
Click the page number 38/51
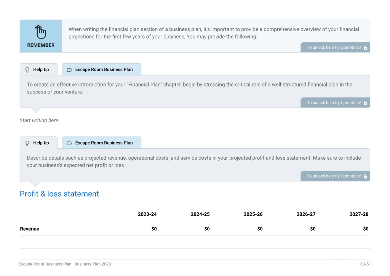[365, 264]
